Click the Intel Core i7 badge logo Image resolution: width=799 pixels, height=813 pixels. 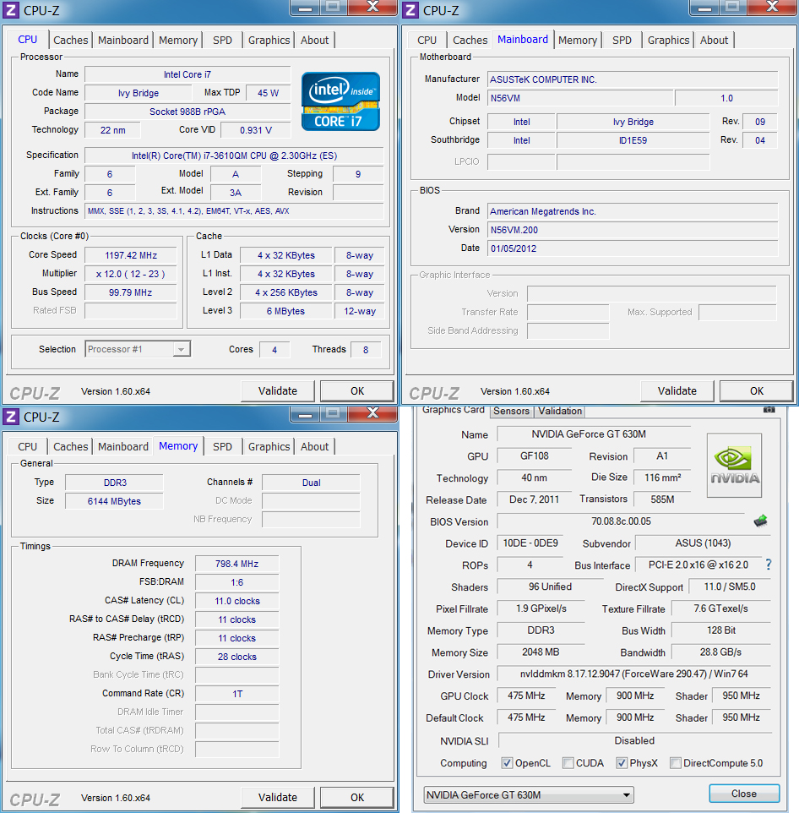[x=340, y=101]
